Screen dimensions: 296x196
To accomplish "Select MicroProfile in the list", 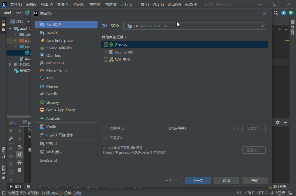I will coord(66,71).
